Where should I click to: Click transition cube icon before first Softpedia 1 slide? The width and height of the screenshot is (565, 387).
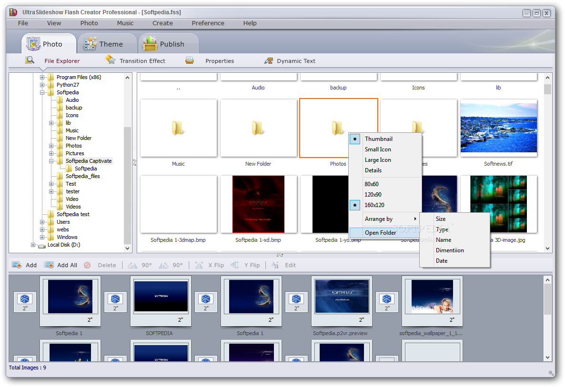click(x=25, y=299)
